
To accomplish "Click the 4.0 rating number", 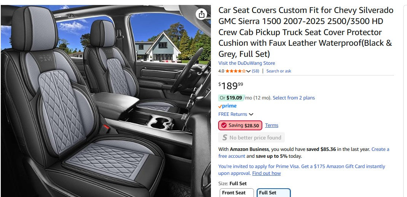I will (x=221, y=71).
